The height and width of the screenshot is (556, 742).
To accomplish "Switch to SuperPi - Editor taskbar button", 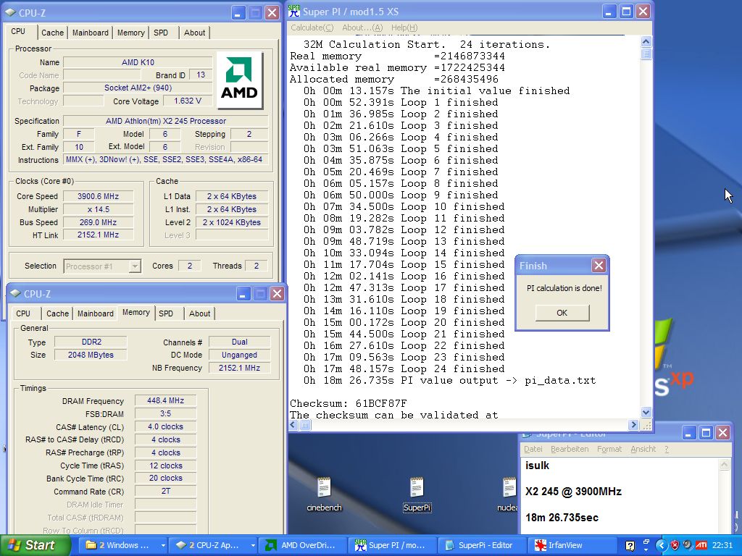I will click(x=482, y=545).
